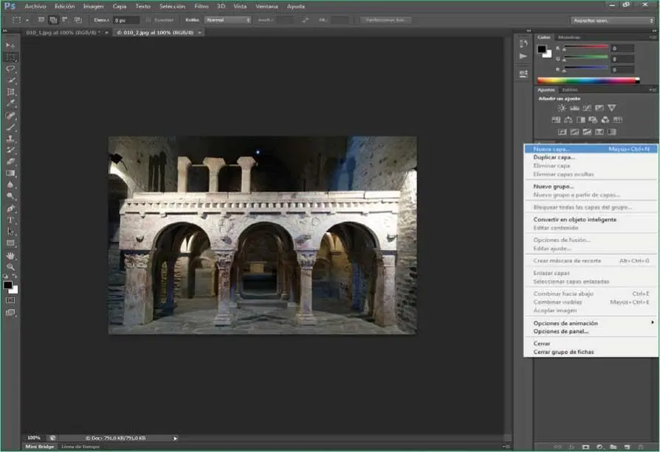The height and width of the screenshot is (452, 660).
Task: Select the Zoom magnifier tool
Action: (11, 266)
